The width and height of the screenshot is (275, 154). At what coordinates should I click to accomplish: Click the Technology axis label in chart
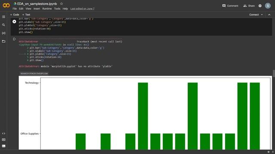click(x=31, y=83)
